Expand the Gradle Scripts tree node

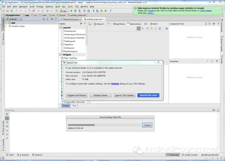[x=6, y=26]
